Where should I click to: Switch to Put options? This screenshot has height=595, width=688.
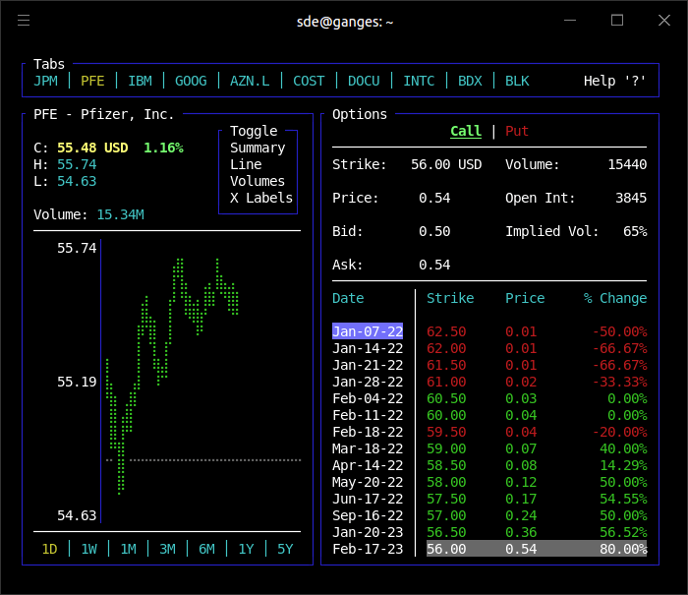(517, 132)
